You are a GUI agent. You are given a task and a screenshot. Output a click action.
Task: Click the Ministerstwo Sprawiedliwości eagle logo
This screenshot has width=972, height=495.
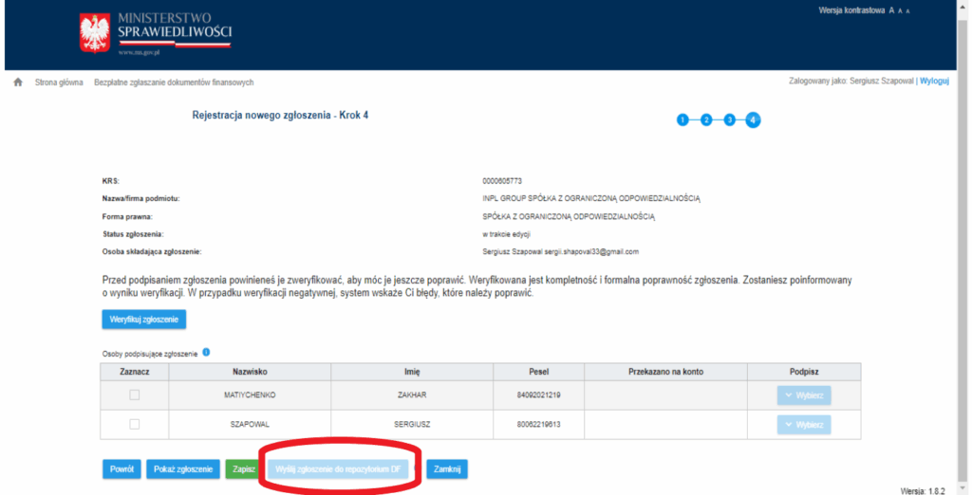click(x=94, y=32)
